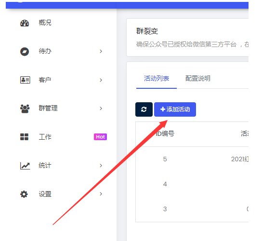The width and height of the screenshot is (262, 241).
Task: Click the dark refresh icon button
Action: click(x=144, y=109)
